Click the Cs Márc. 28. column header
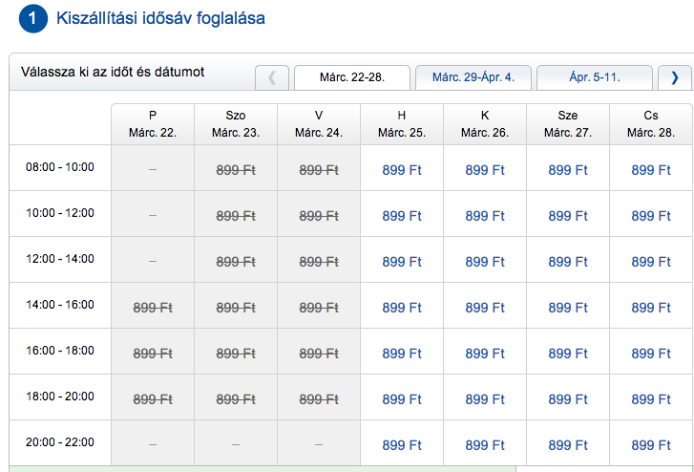Viewport: 694px width, 472px height. 651,124
